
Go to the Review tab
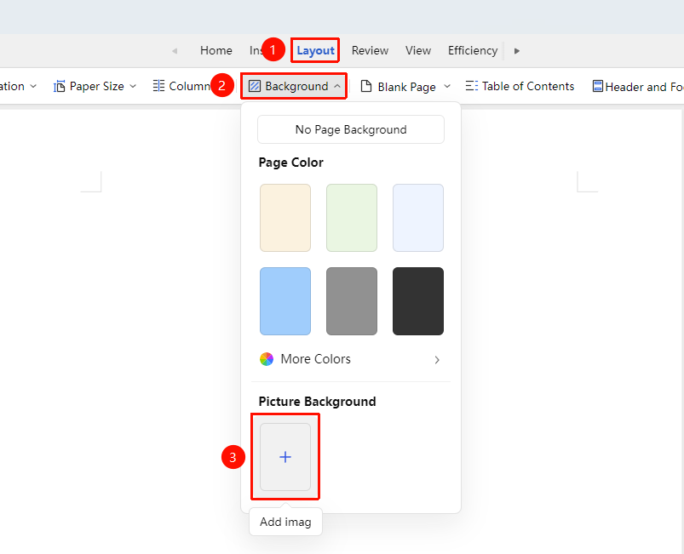[x=370, y=50]
